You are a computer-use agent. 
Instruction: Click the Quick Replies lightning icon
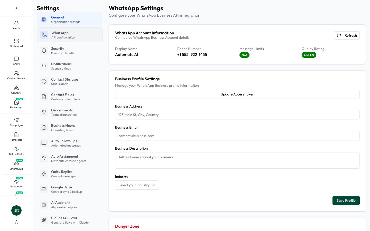[44, 174]
